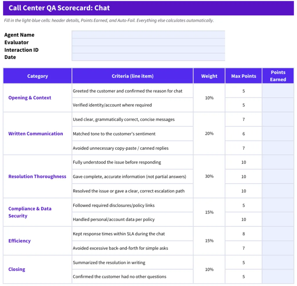Image resolution: width=297 pixels, height=286 pixels.
Task: Click 'Matched tone to the customer's sentiment'
Action: [114, 134]
